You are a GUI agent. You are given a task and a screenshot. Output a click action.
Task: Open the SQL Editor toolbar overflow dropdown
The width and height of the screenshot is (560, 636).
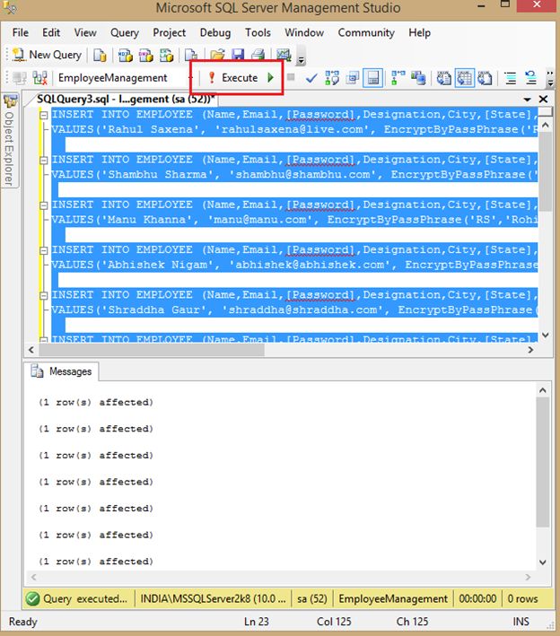550,79
